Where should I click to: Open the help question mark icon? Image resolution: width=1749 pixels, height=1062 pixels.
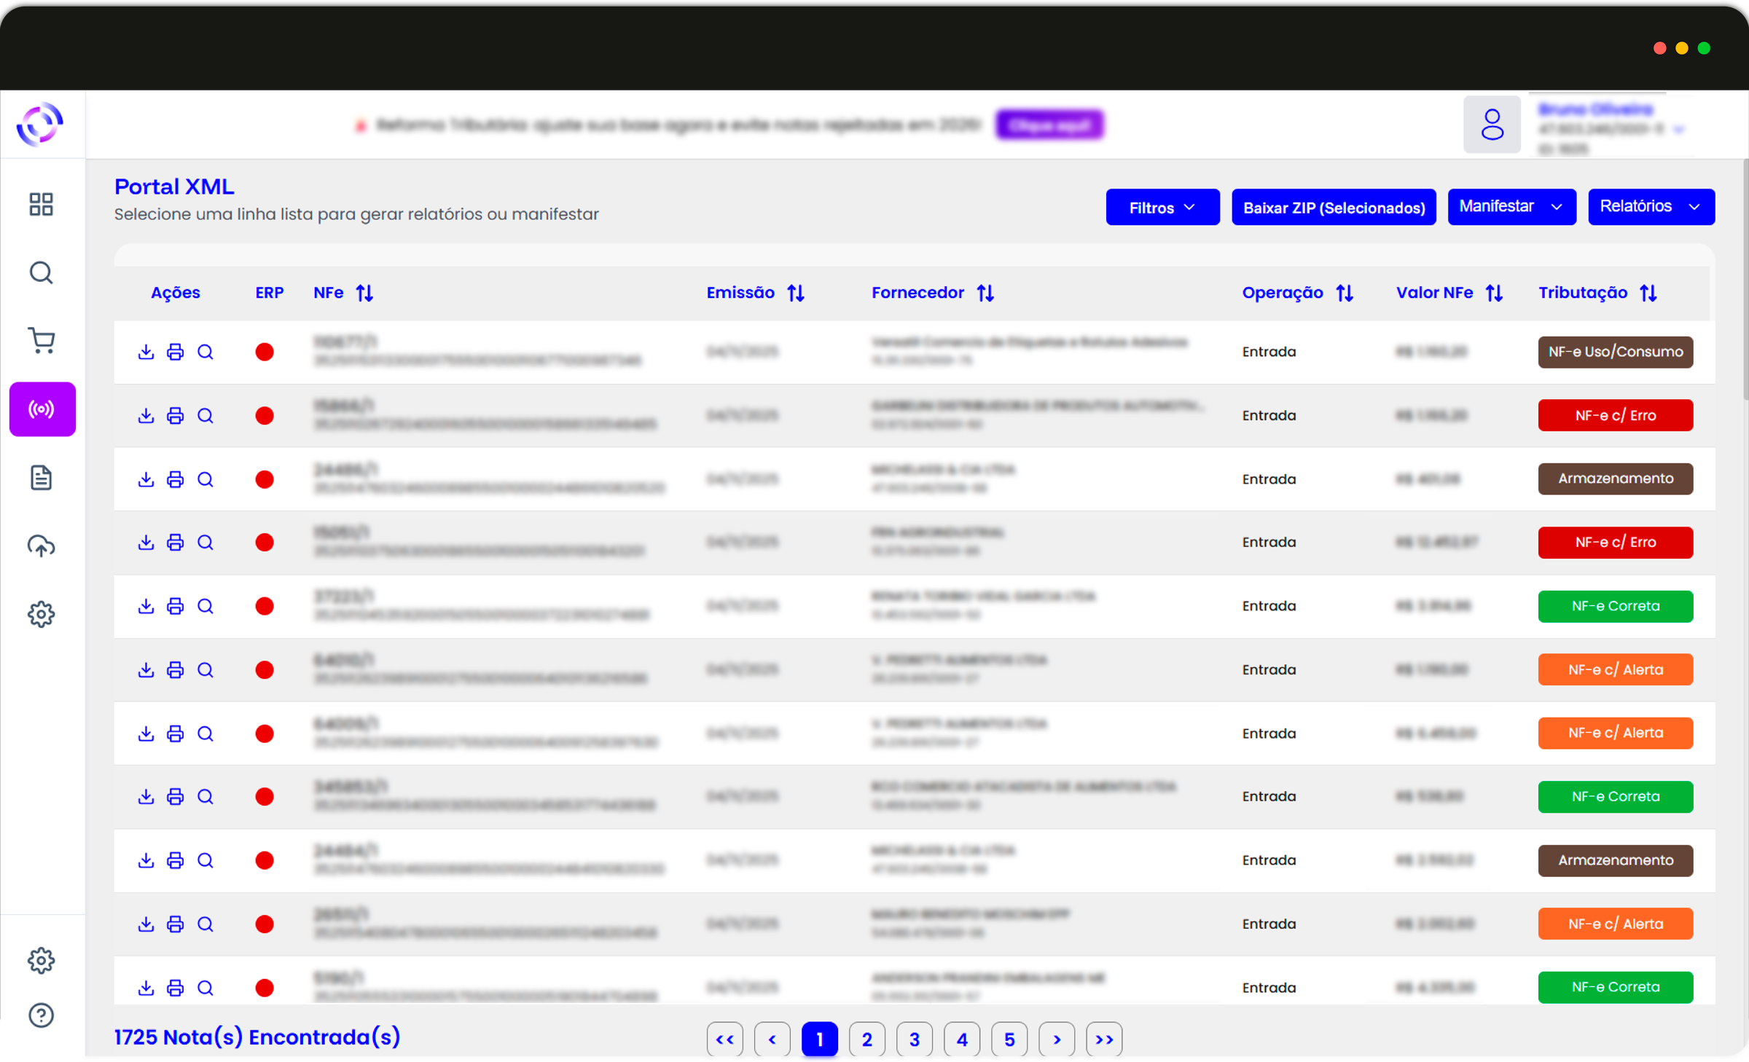tap(41, 1015)
